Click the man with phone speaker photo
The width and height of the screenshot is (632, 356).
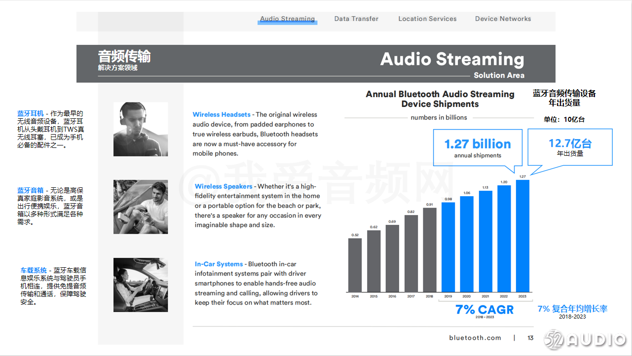point(141,207)
